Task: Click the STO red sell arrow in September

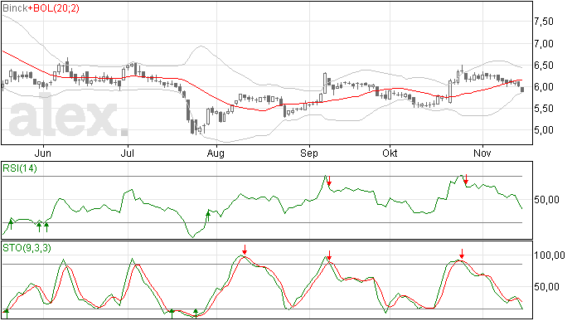Action: coord(329,255)
